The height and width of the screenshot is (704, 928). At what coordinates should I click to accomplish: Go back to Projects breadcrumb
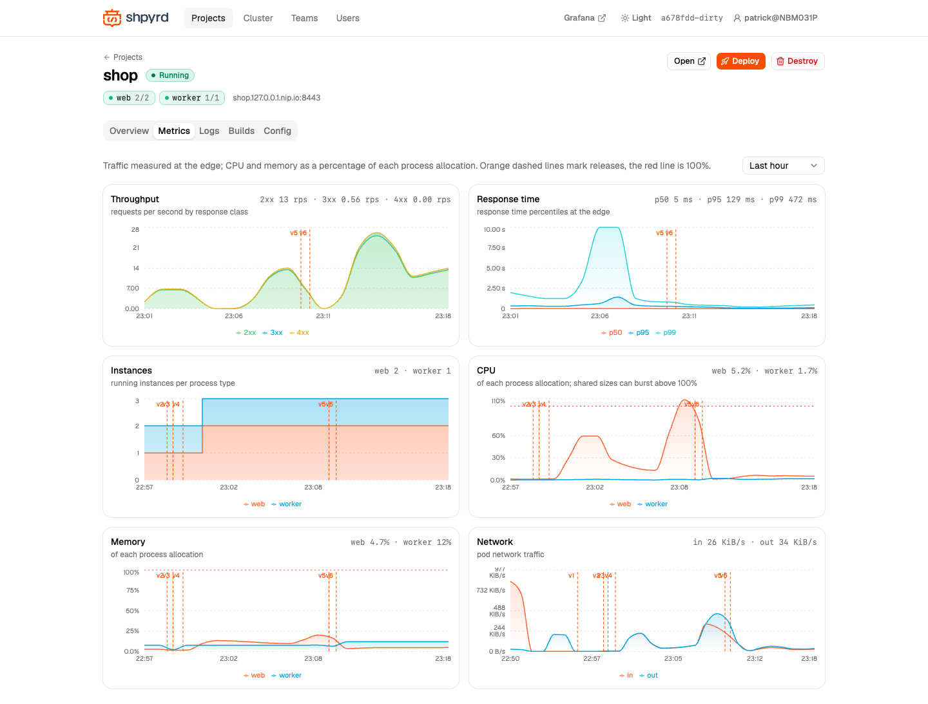click(x=123, y=57)
